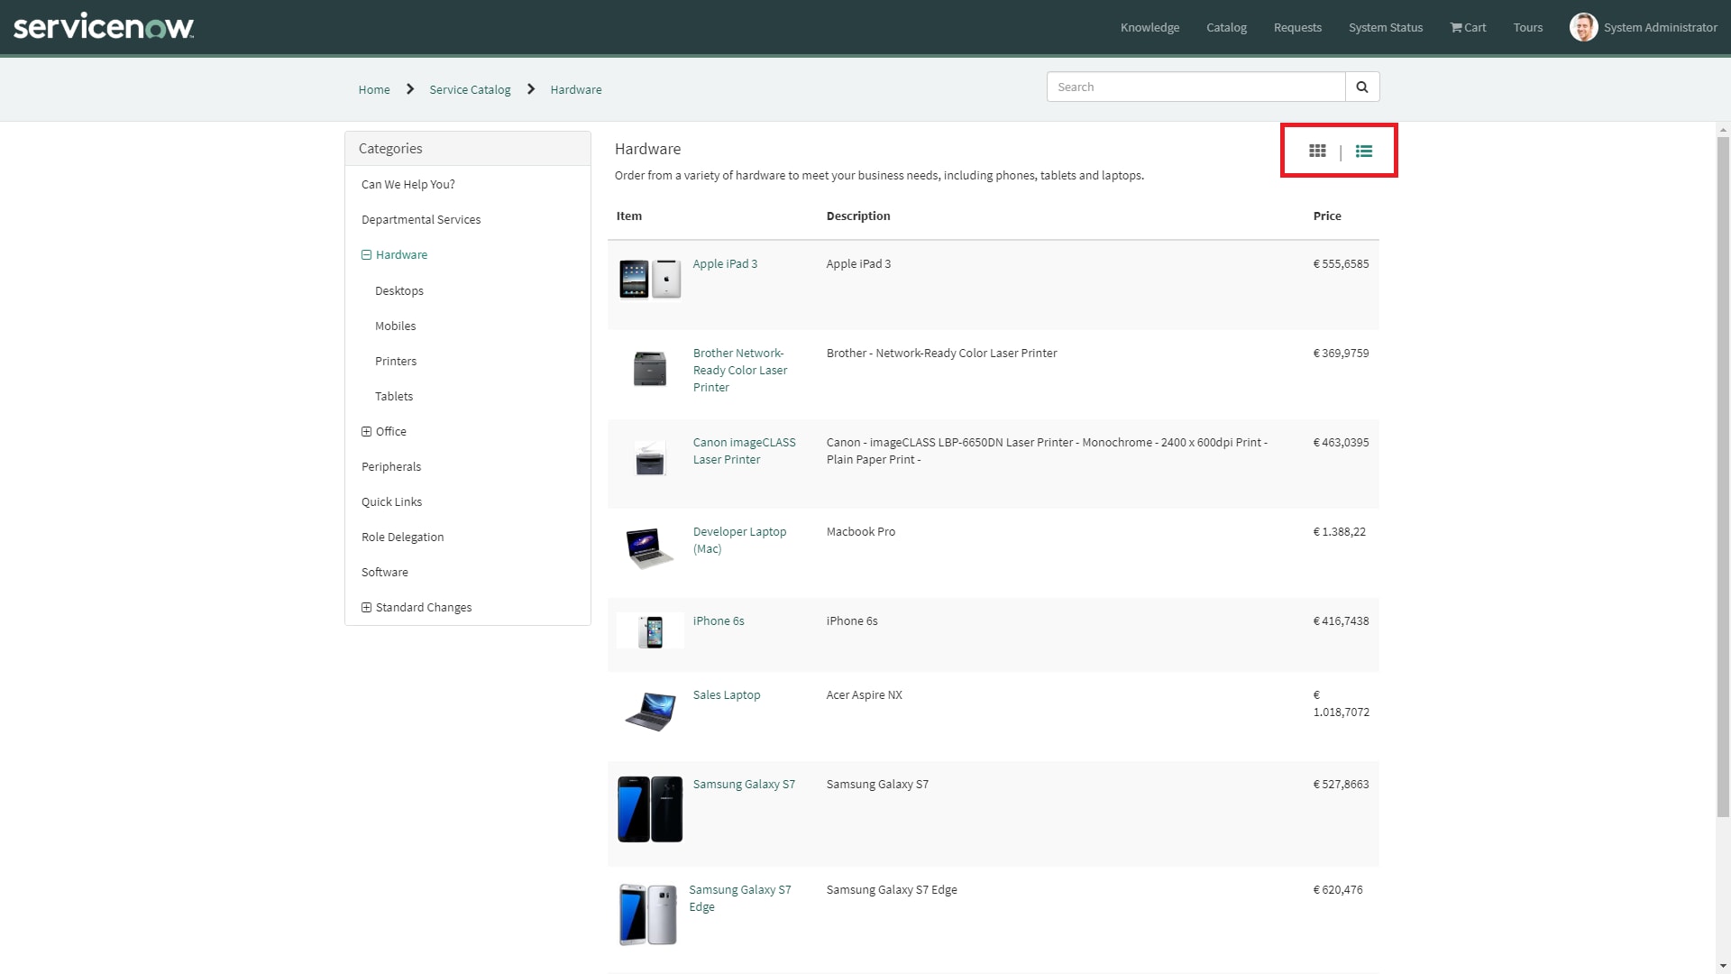The image size is (1731, 974).
Task: Go to Service Catalog breadcrumb link
Action: (x=470, y=89)
